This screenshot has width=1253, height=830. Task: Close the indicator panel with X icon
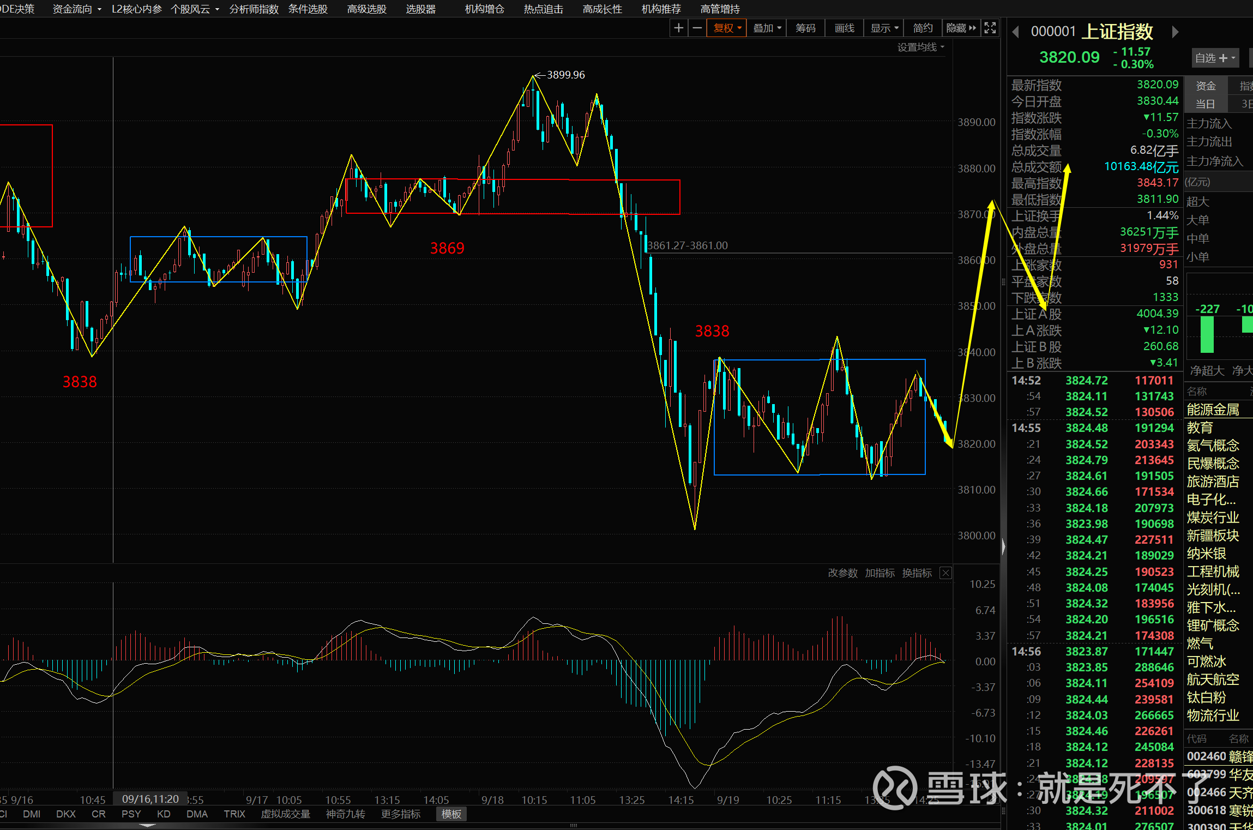click(946, 573)
